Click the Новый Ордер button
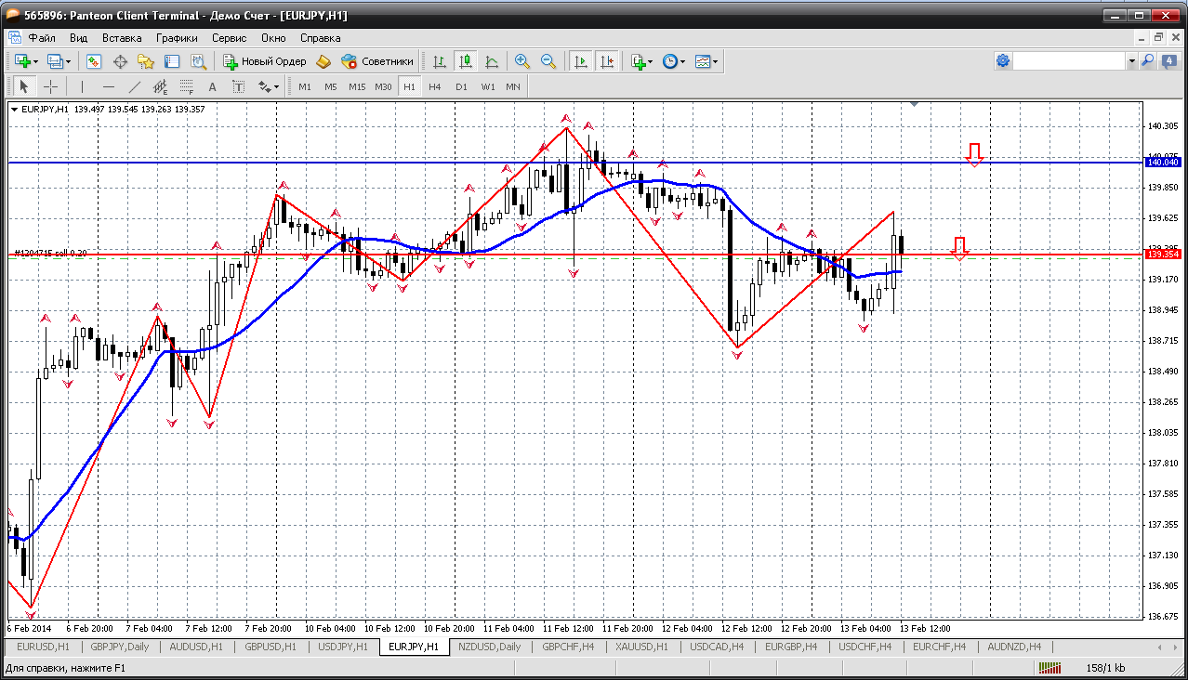Screen dimensions: 1188x680 (x=265, y=61)
